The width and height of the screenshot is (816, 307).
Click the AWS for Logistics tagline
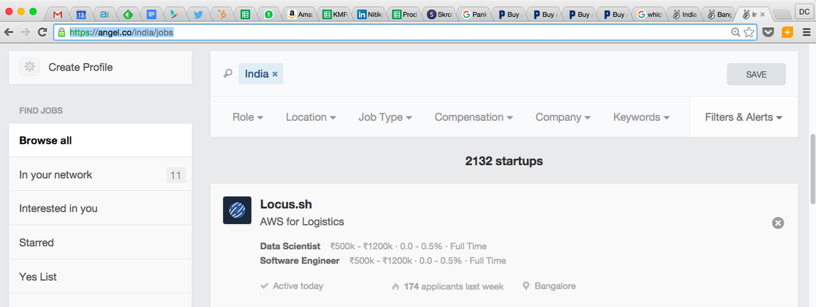[x=302, y=221]
